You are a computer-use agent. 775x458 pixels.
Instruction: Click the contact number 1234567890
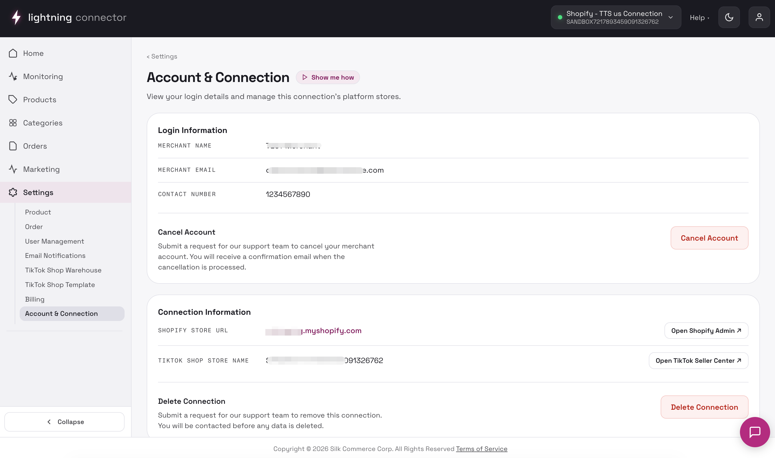tap(288, 194)
